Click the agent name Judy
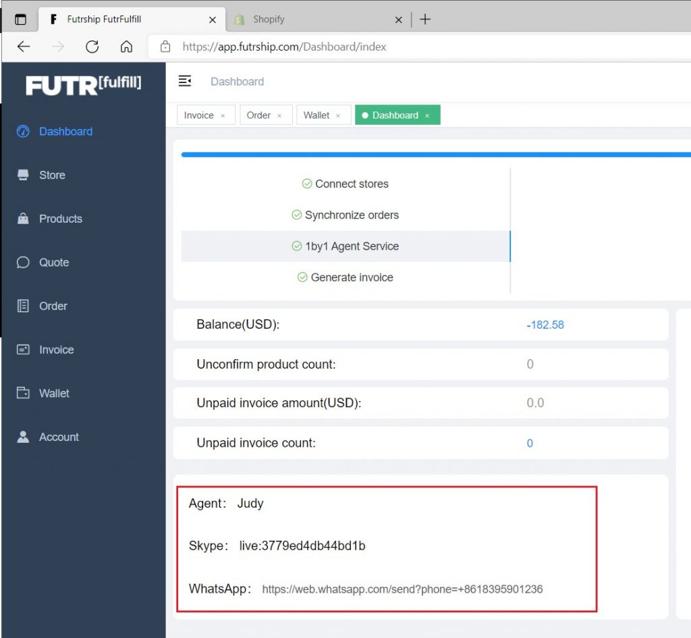The image size is (691, 638). 250,504
